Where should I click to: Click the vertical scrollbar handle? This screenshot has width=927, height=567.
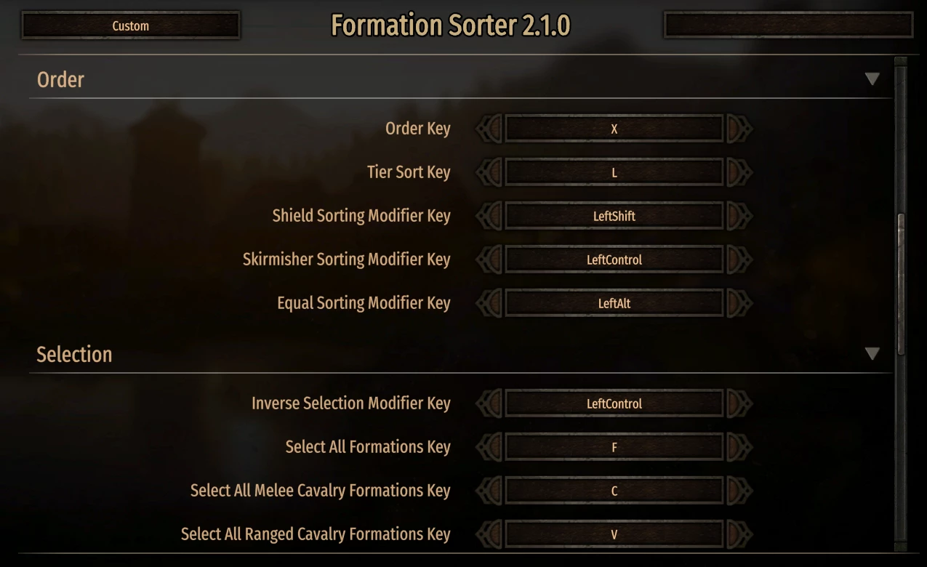pyautogui.click(x=902, y=283)
